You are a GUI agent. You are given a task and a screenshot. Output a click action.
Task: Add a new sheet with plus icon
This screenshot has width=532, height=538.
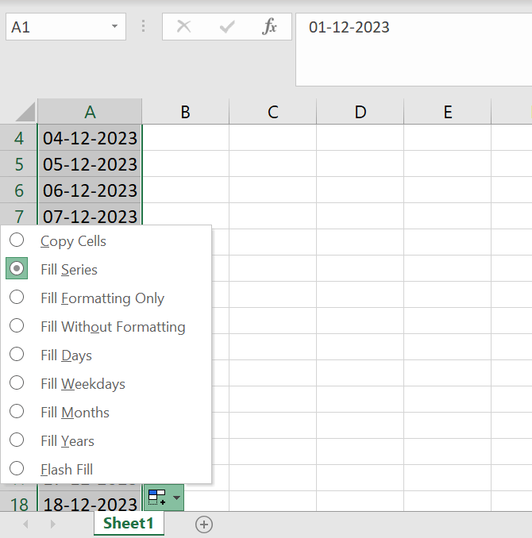pos(204,525)
